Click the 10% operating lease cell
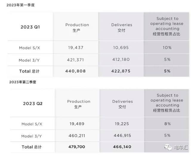The image size is (194, 156). click(167, 48)
